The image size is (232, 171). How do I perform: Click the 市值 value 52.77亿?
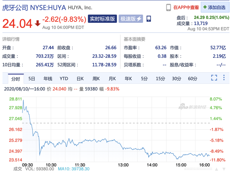pos(218,48)
